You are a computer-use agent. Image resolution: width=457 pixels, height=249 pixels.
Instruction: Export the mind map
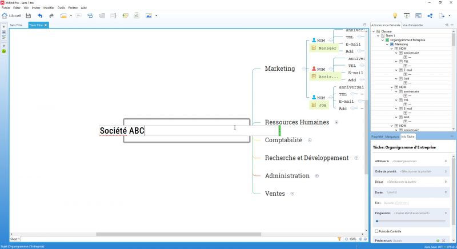coord(442,16)
